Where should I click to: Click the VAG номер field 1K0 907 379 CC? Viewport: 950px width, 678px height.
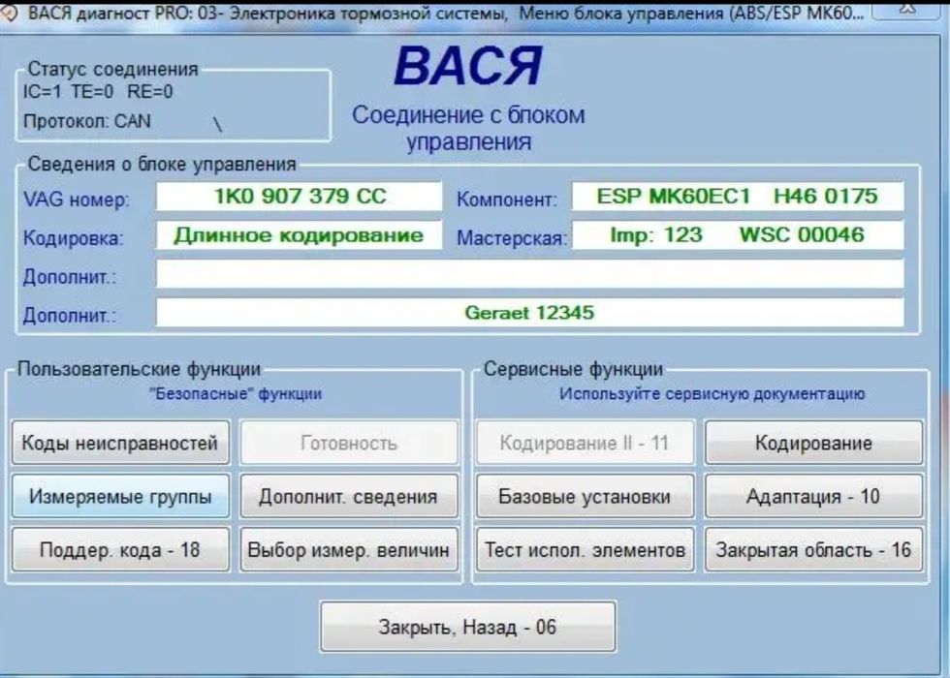[x=300, y=196]
